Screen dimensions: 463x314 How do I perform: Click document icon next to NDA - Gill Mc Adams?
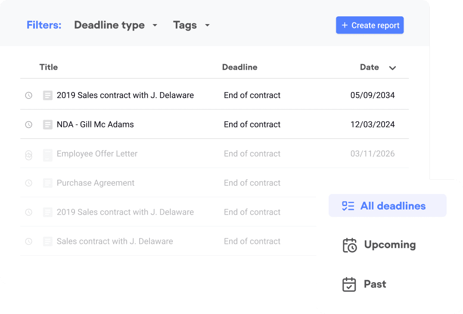[47, 124]
